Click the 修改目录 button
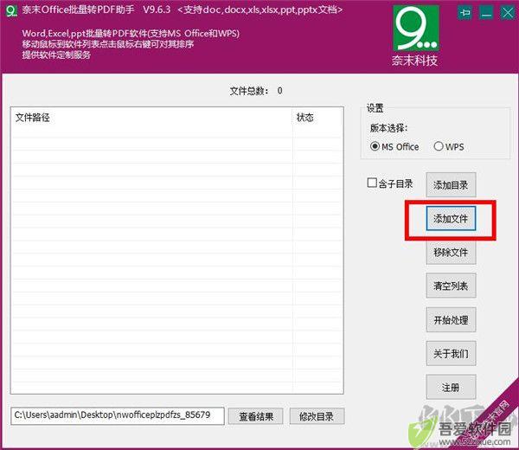This screenshot has width=519, height=450. (317, 416)
